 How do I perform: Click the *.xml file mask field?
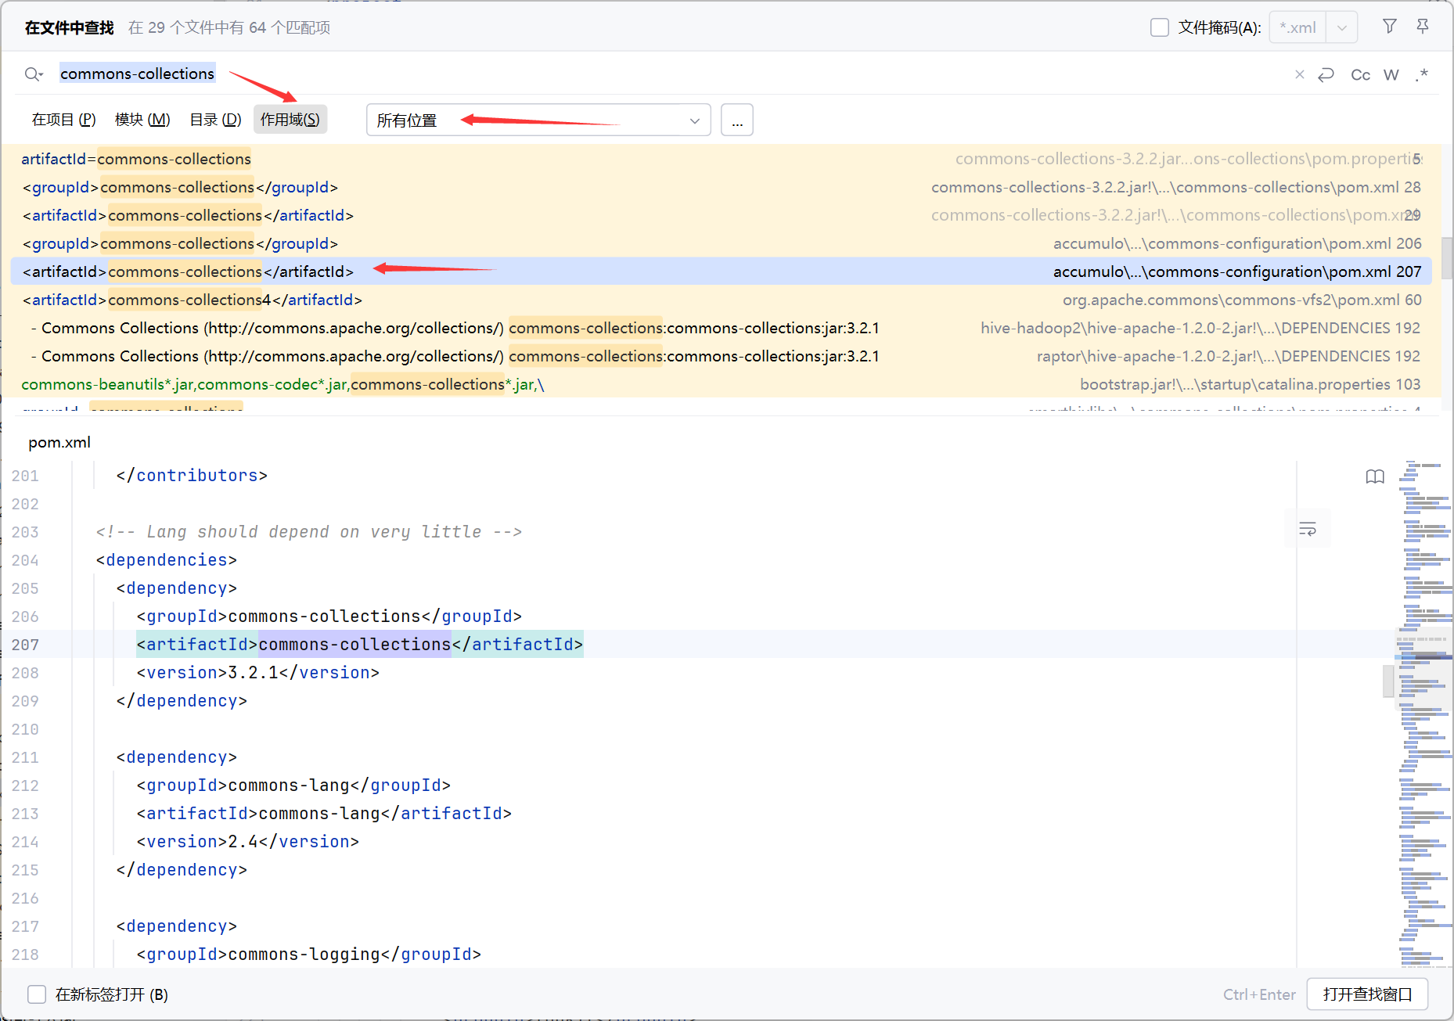click(1297, 27)
